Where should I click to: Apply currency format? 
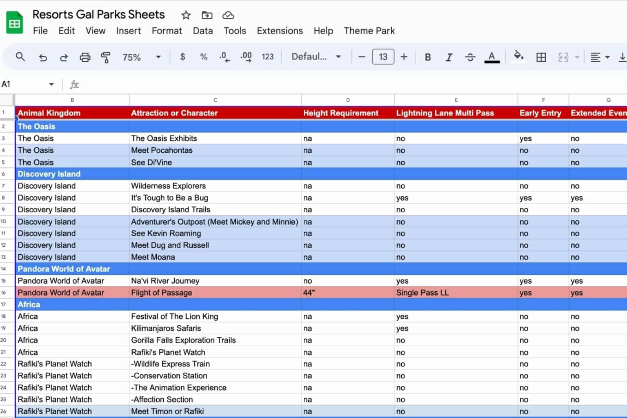(182, 57)
